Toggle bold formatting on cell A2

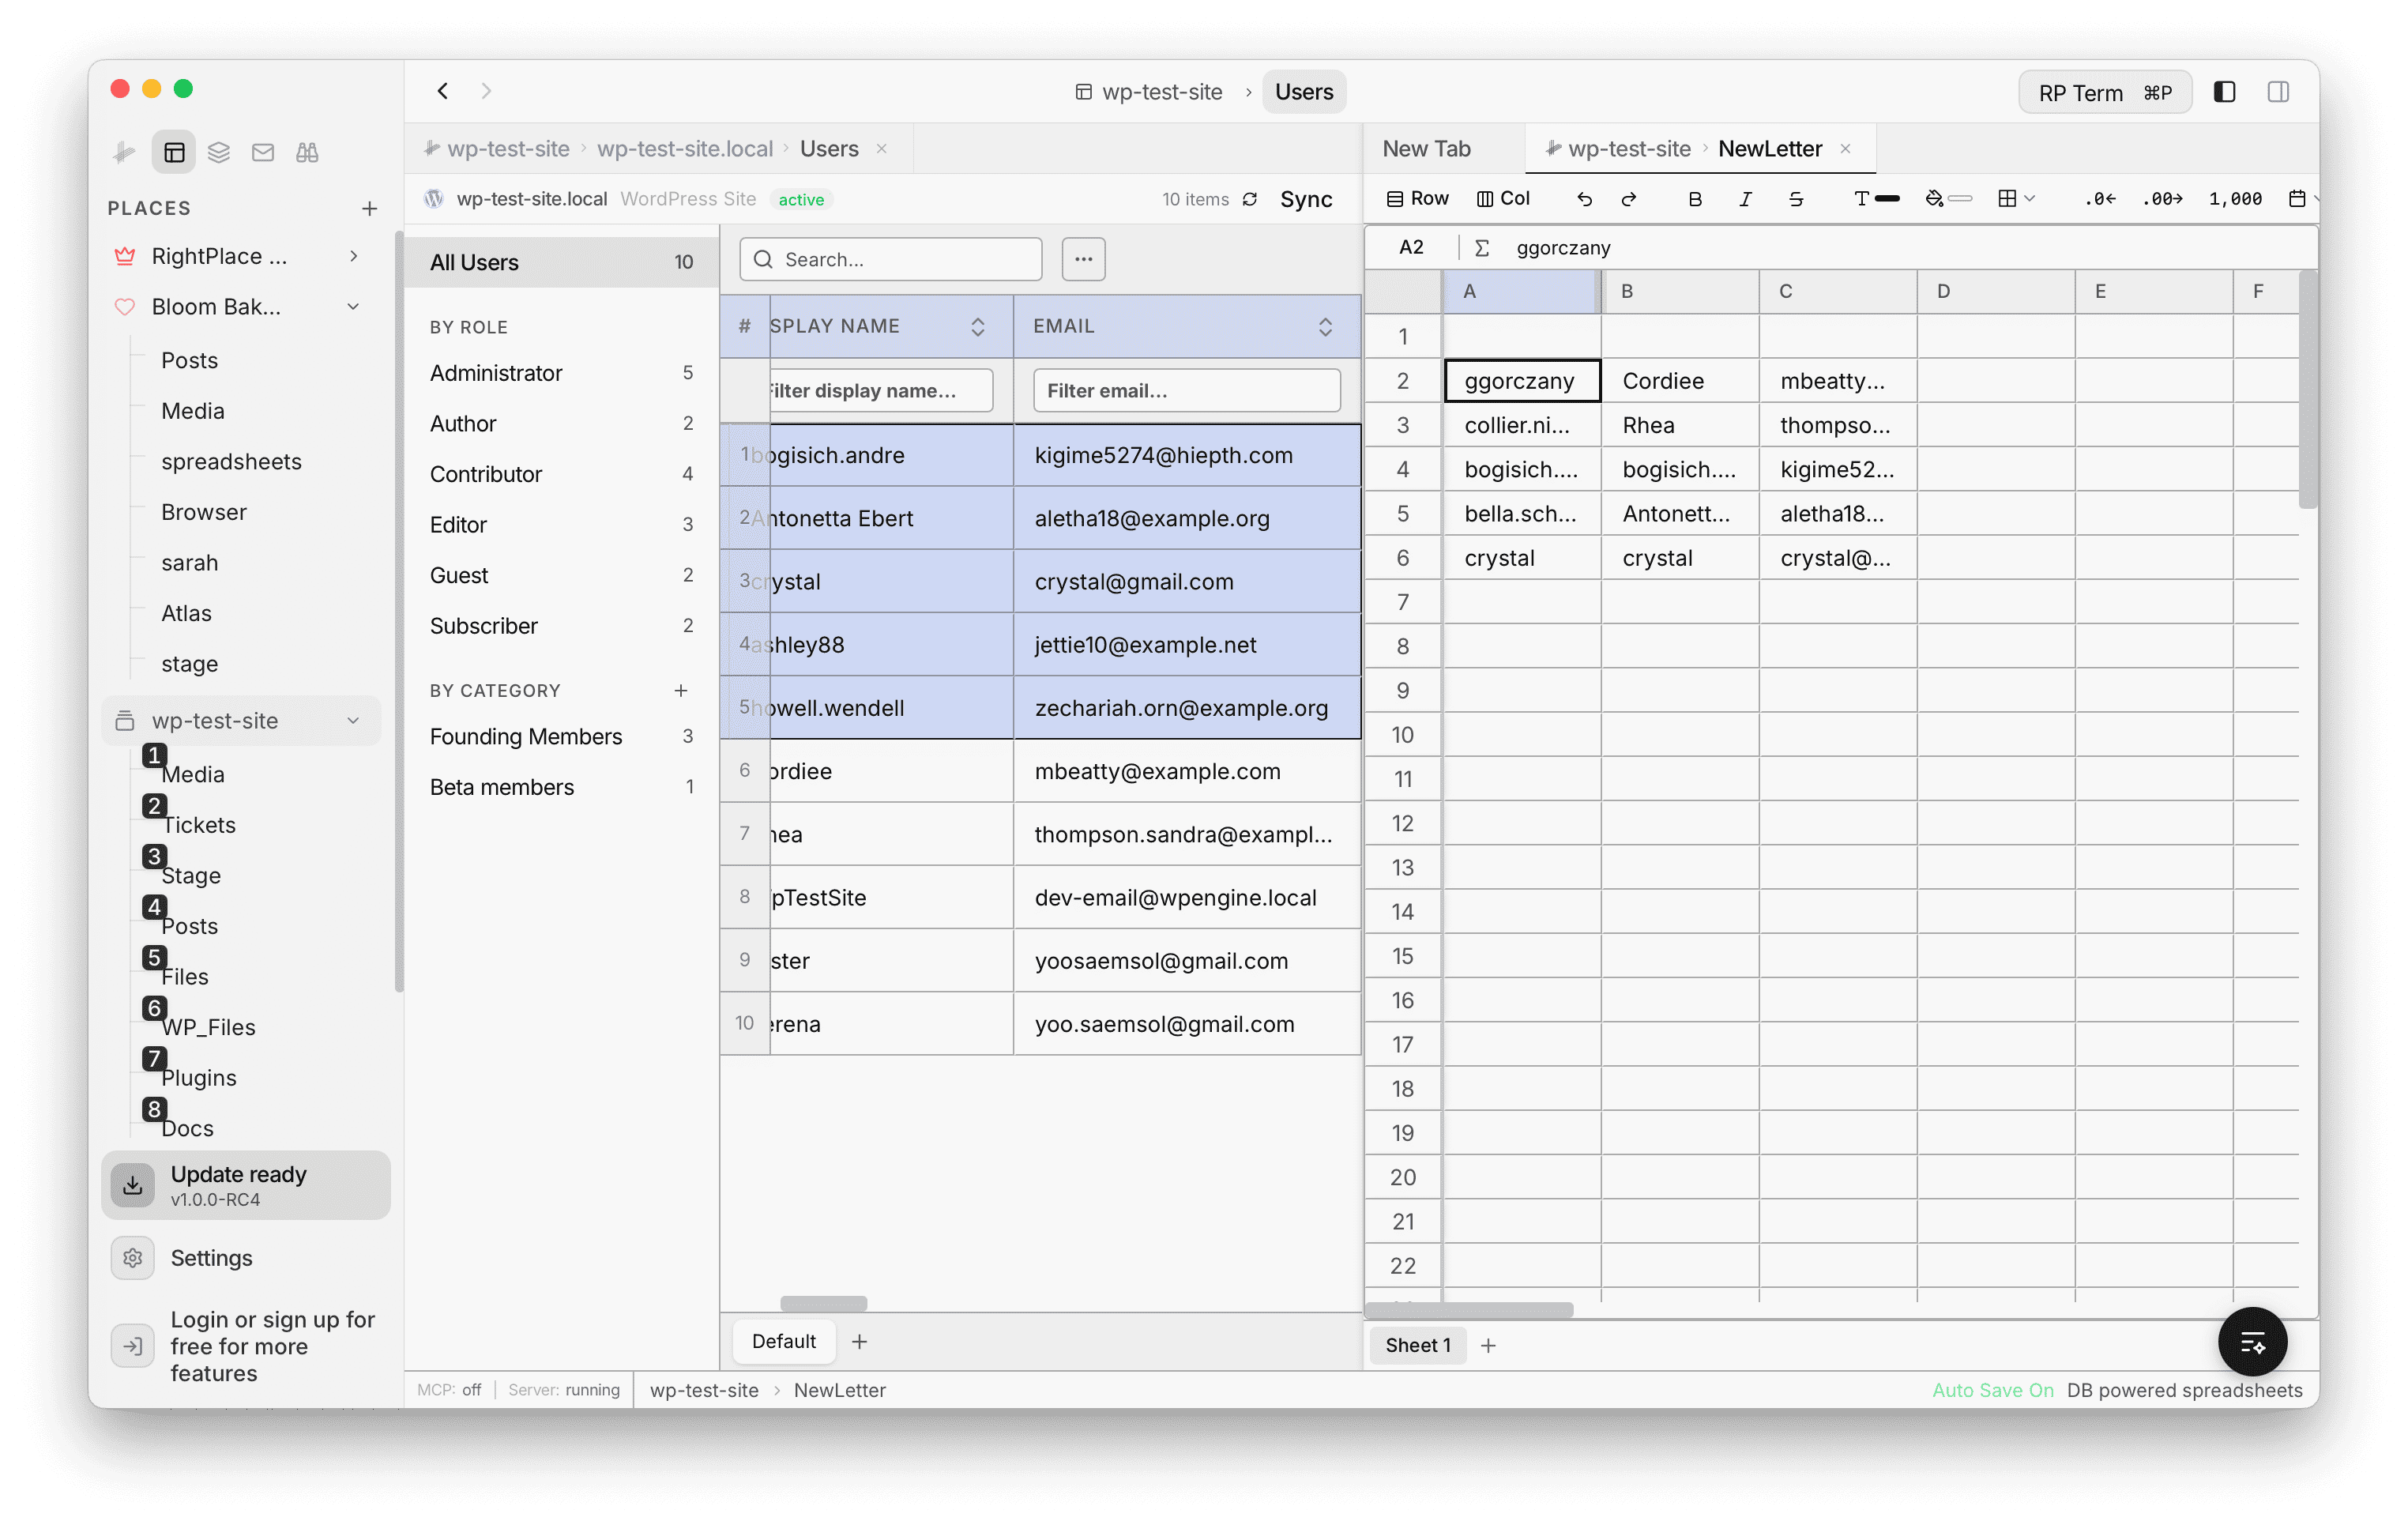pos(1695,198)
